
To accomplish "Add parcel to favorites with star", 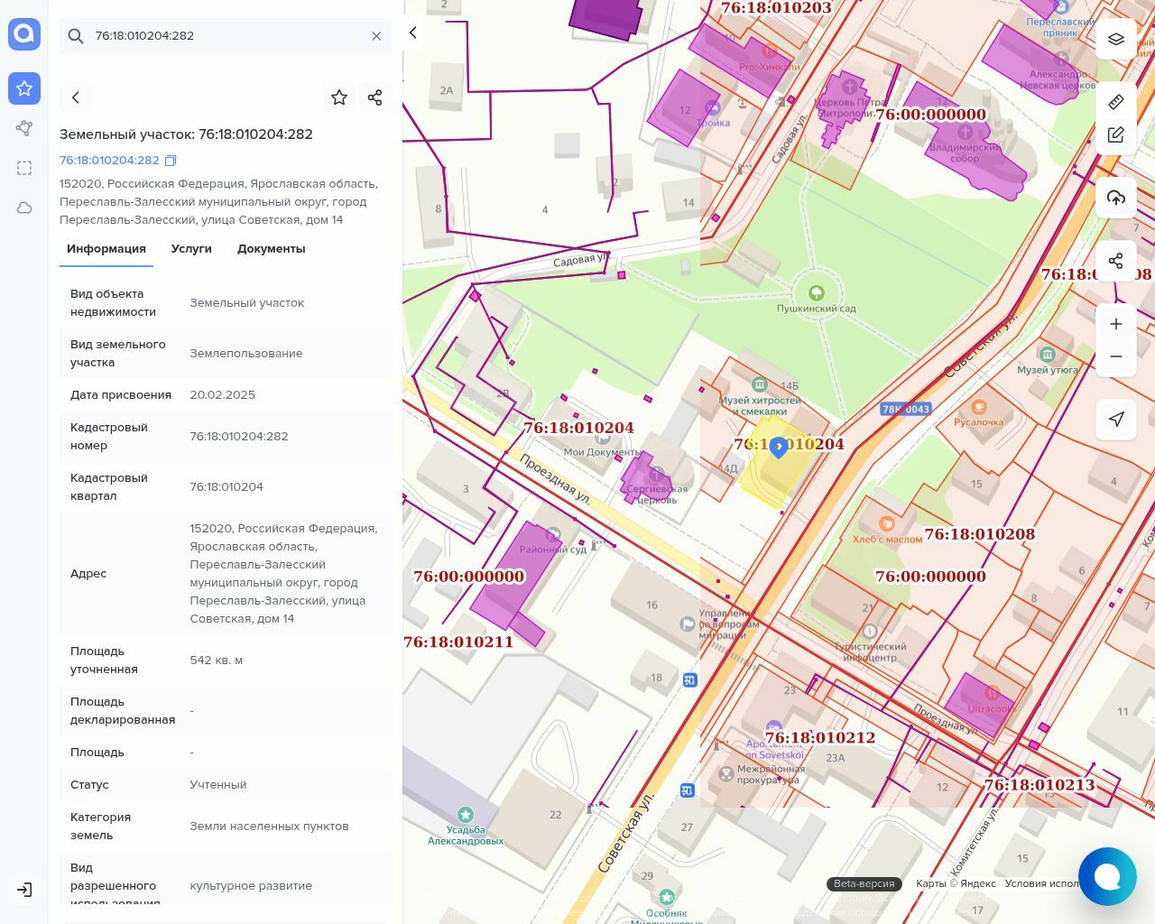I will 339,97.
